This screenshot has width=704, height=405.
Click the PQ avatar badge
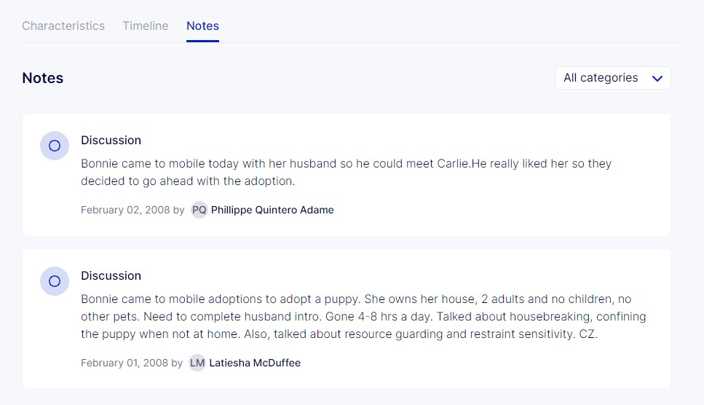click(199, 210)
